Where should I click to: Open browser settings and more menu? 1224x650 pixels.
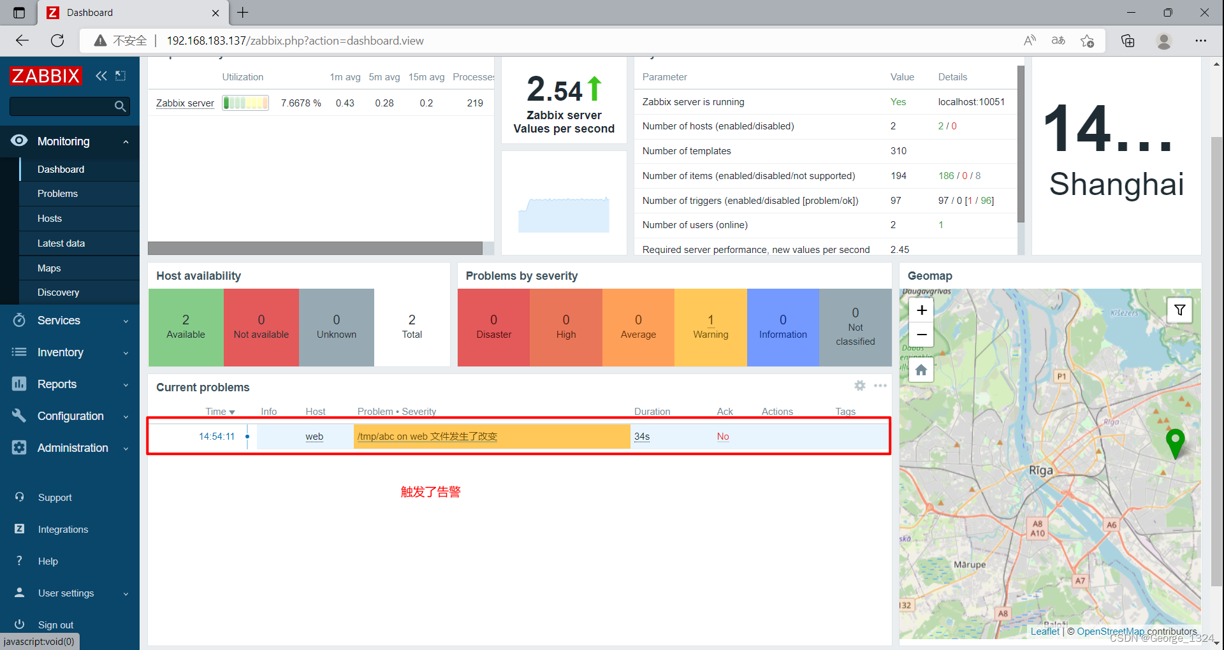coord(1201,41)
